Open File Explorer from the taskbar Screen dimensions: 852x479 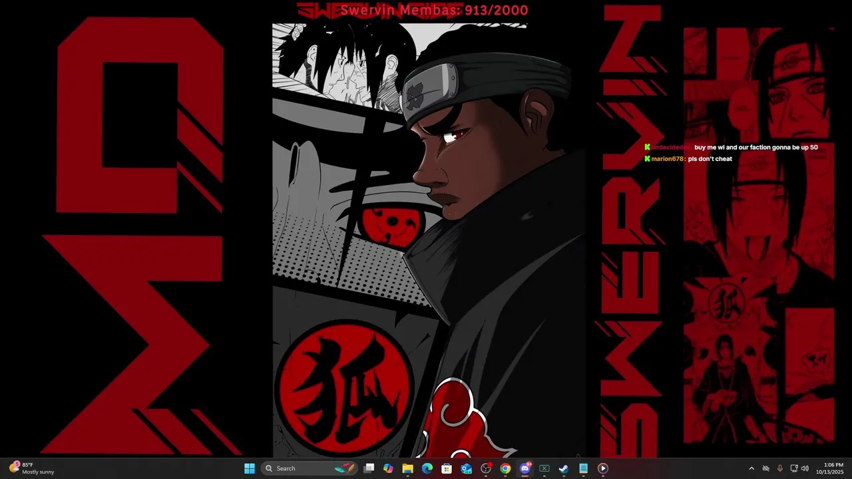point(408,468)
